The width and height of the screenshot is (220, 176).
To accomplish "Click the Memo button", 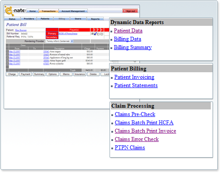I will click(66, 74).
